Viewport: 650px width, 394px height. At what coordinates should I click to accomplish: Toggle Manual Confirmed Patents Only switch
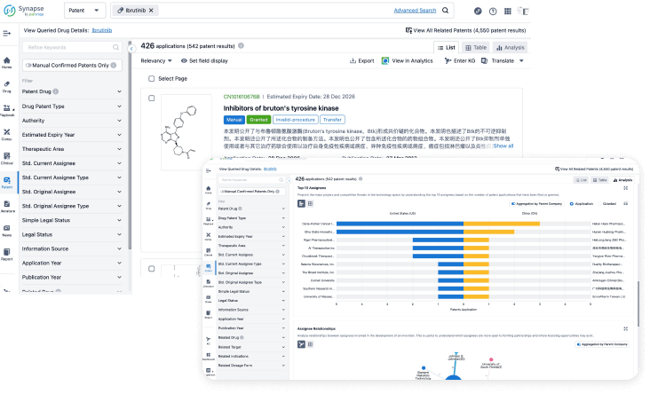click(27, 65)
